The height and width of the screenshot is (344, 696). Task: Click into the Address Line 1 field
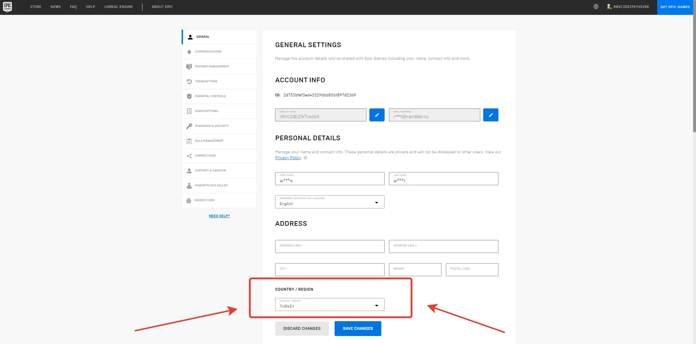click(330, 246)
